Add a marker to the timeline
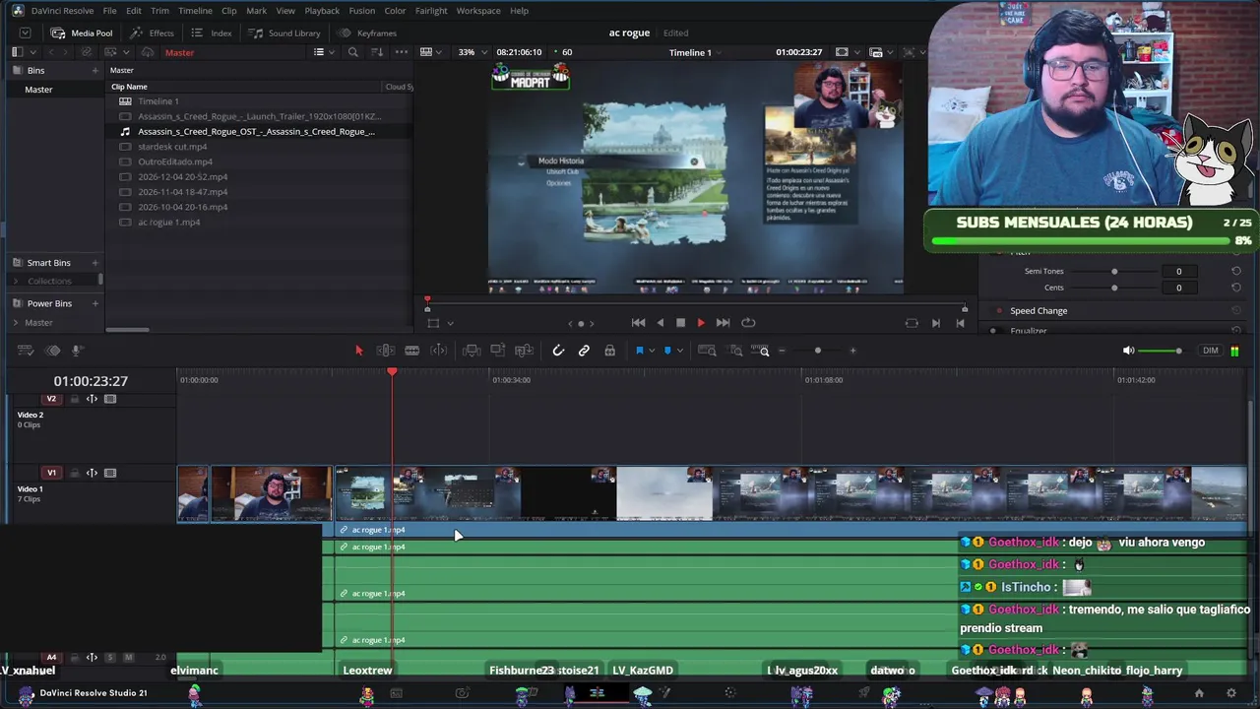Viewport: 1260px width, 709px height. pos(666,351)
